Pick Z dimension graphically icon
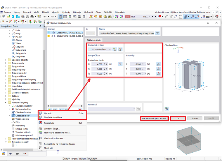The image size is (222, 166). [158, 74]
